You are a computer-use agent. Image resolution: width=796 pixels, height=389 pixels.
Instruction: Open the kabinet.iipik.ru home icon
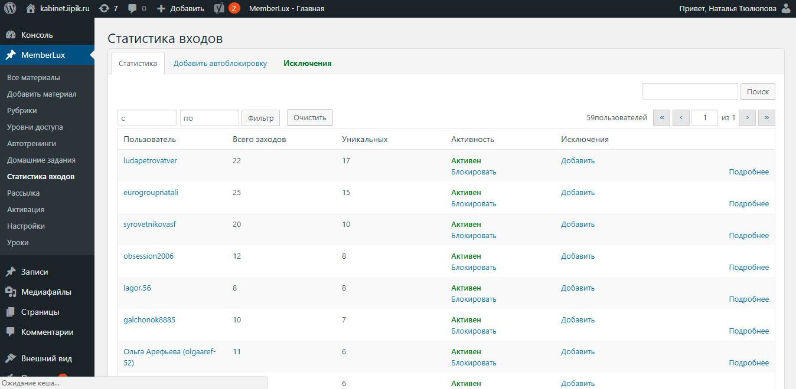click(x=31, y=8)
